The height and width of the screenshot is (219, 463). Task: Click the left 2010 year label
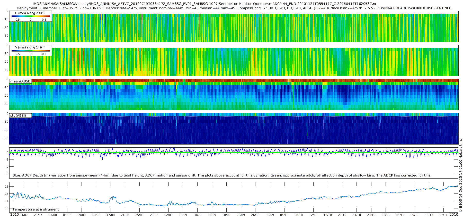pyautogui.click(x=14, y=215)
